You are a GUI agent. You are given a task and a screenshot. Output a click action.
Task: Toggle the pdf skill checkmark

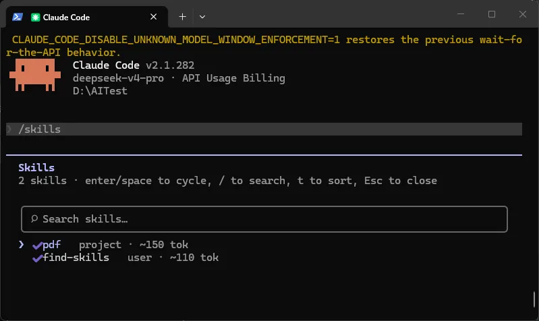tap(37, 245)
